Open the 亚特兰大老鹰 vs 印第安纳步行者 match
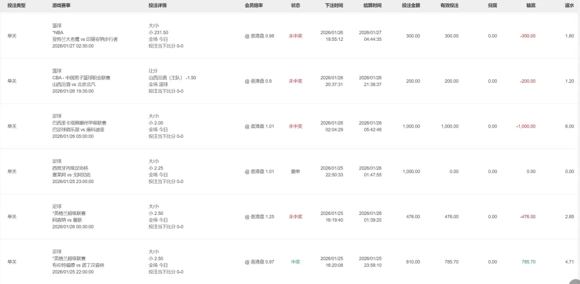 85,39
